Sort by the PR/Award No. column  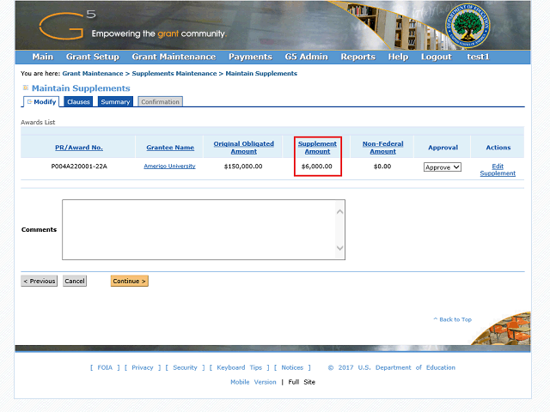point(79,148)
